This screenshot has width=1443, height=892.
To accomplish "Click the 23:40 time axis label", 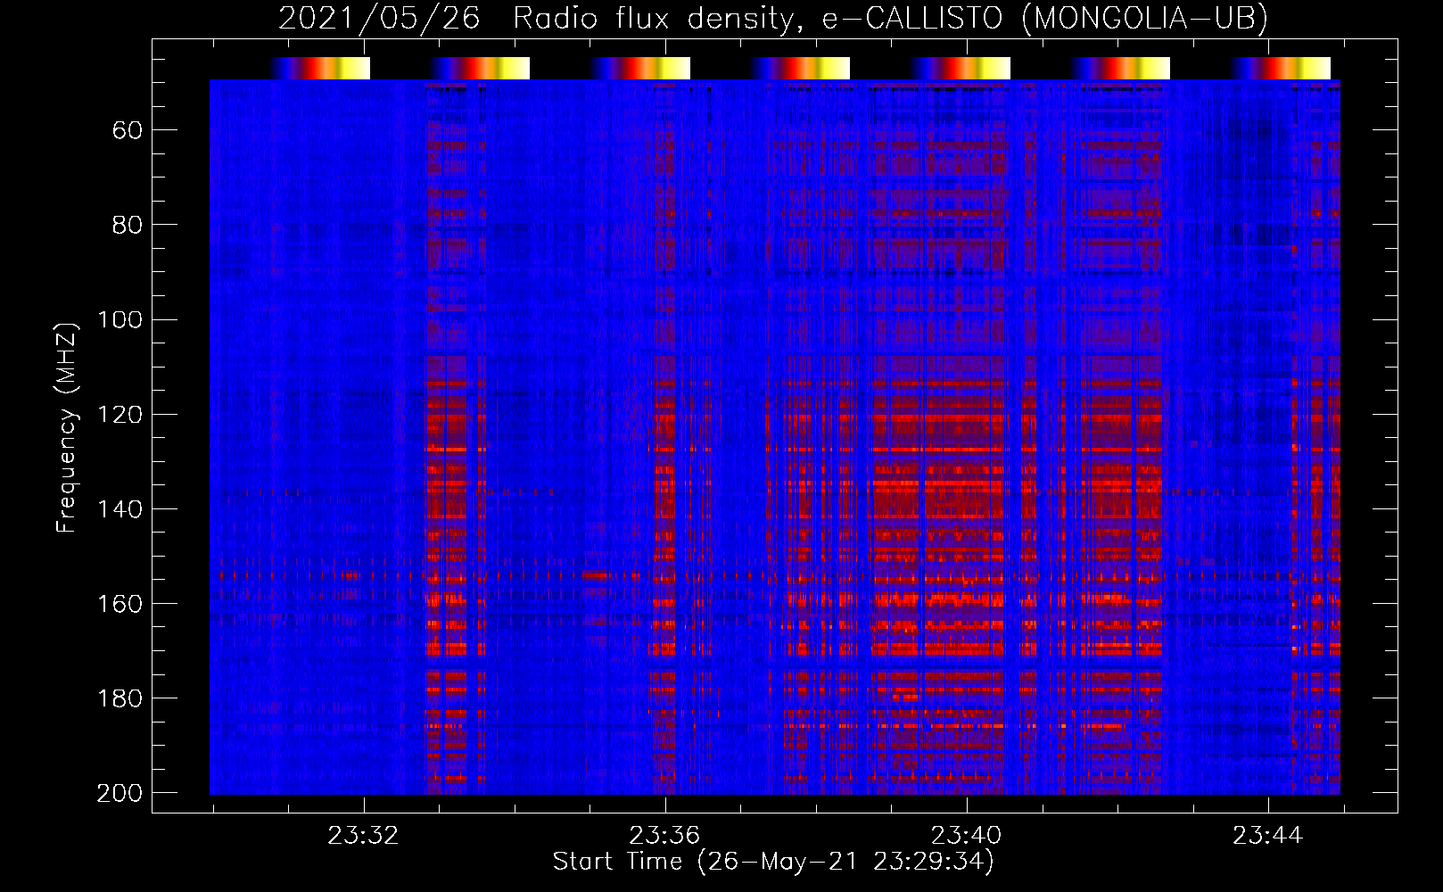I will tap(967, 836).
